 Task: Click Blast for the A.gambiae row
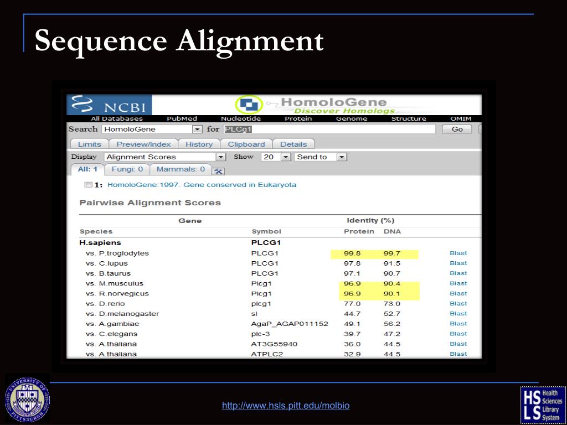458,324
